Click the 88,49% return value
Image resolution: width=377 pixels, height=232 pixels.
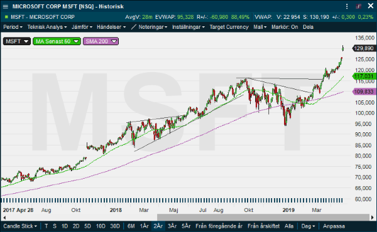[240, 17]
